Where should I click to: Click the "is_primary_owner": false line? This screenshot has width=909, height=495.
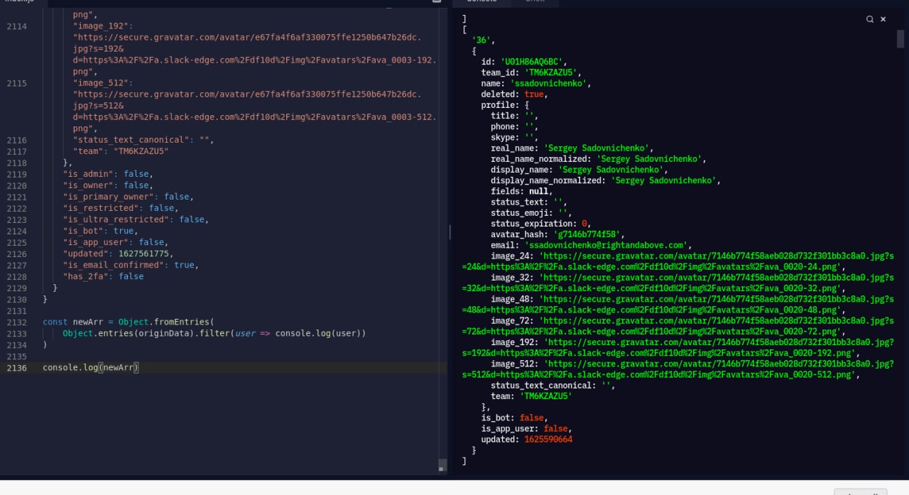point(128,197)
